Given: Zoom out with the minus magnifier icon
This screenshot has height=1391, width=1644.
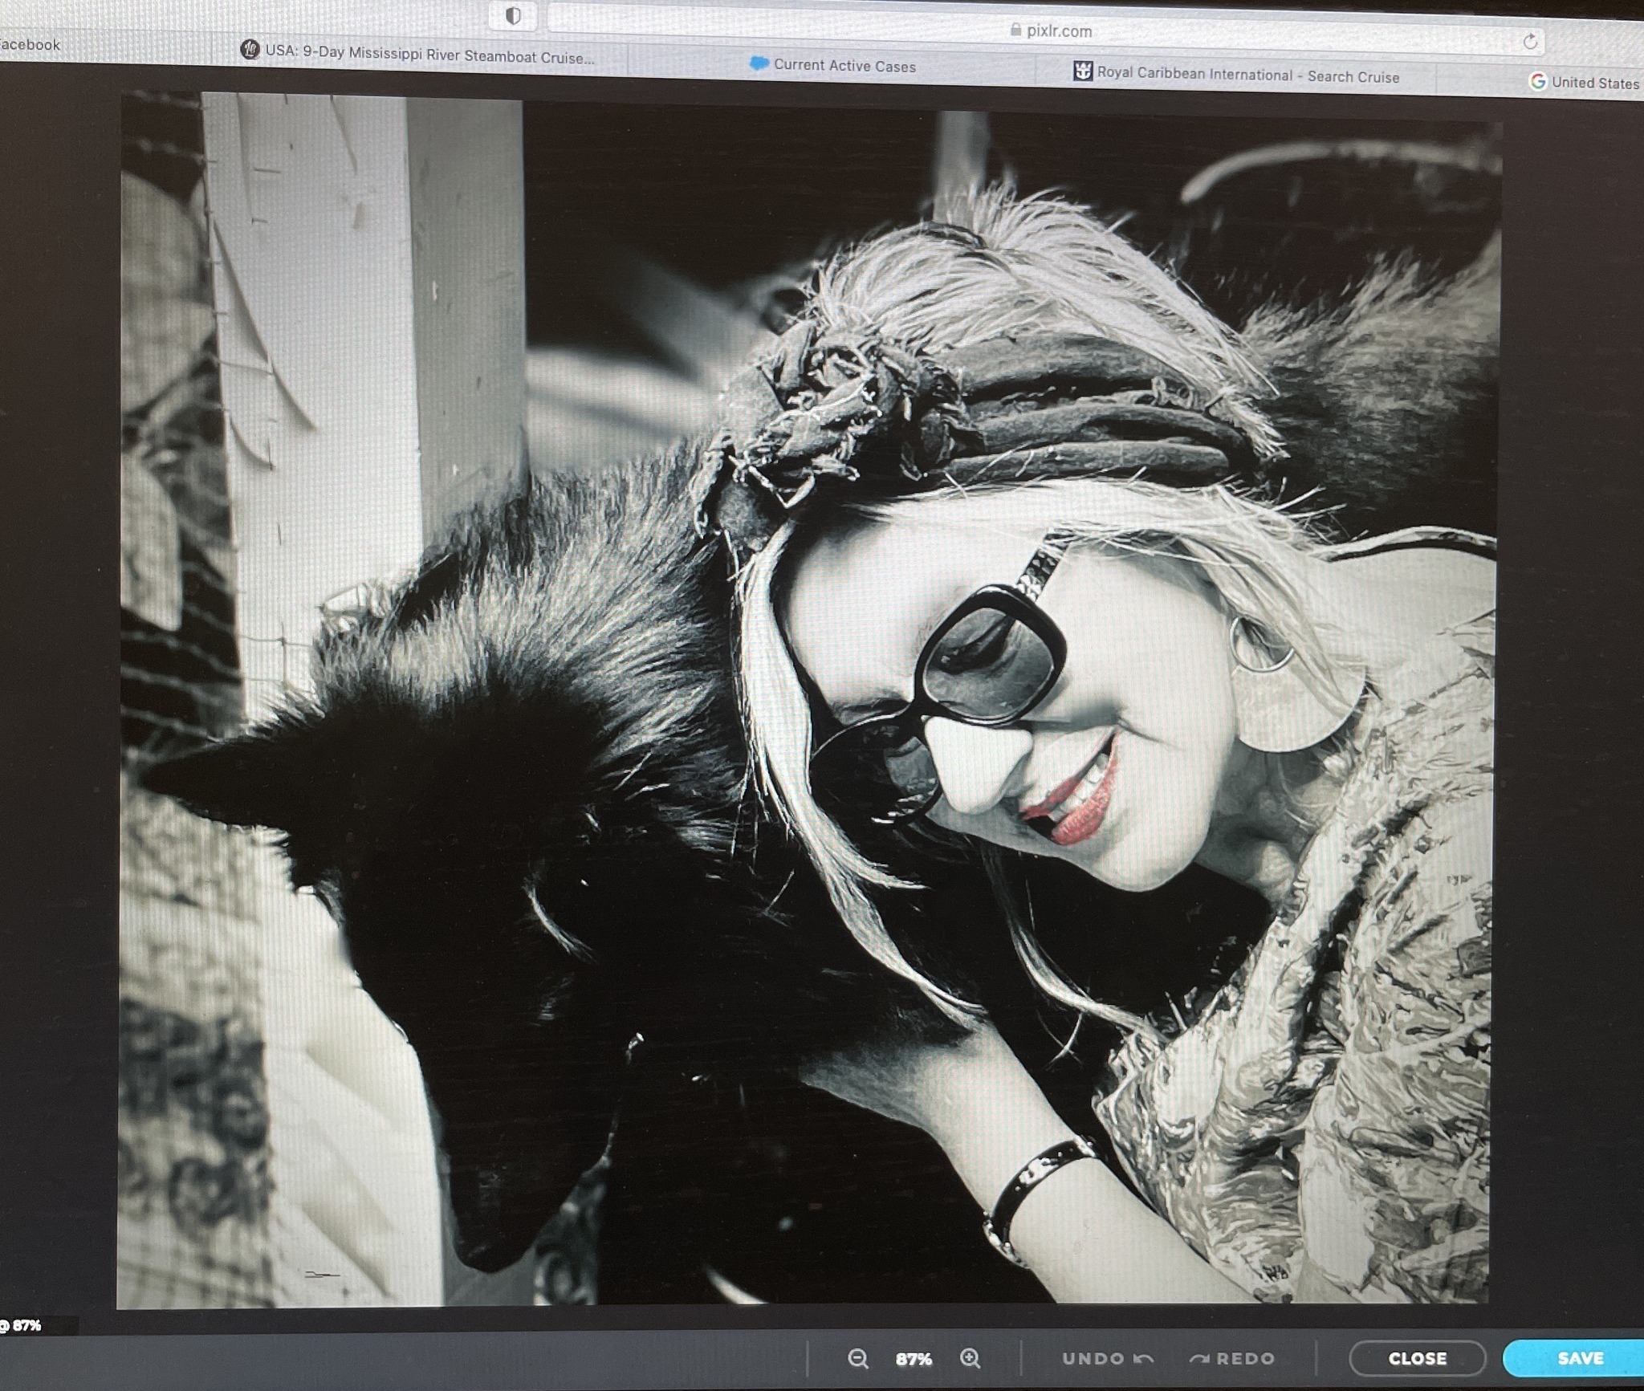Looking at the screenshot, I should 857,1358.
